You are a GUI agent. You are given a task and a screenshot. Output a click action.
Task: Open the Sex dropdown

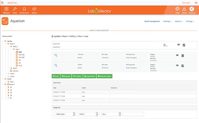coord(110,114)
